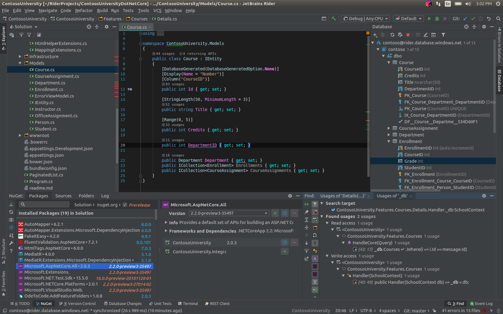
Task: Commit changes with the Git checkmark icon
Action: coord(472,18)
